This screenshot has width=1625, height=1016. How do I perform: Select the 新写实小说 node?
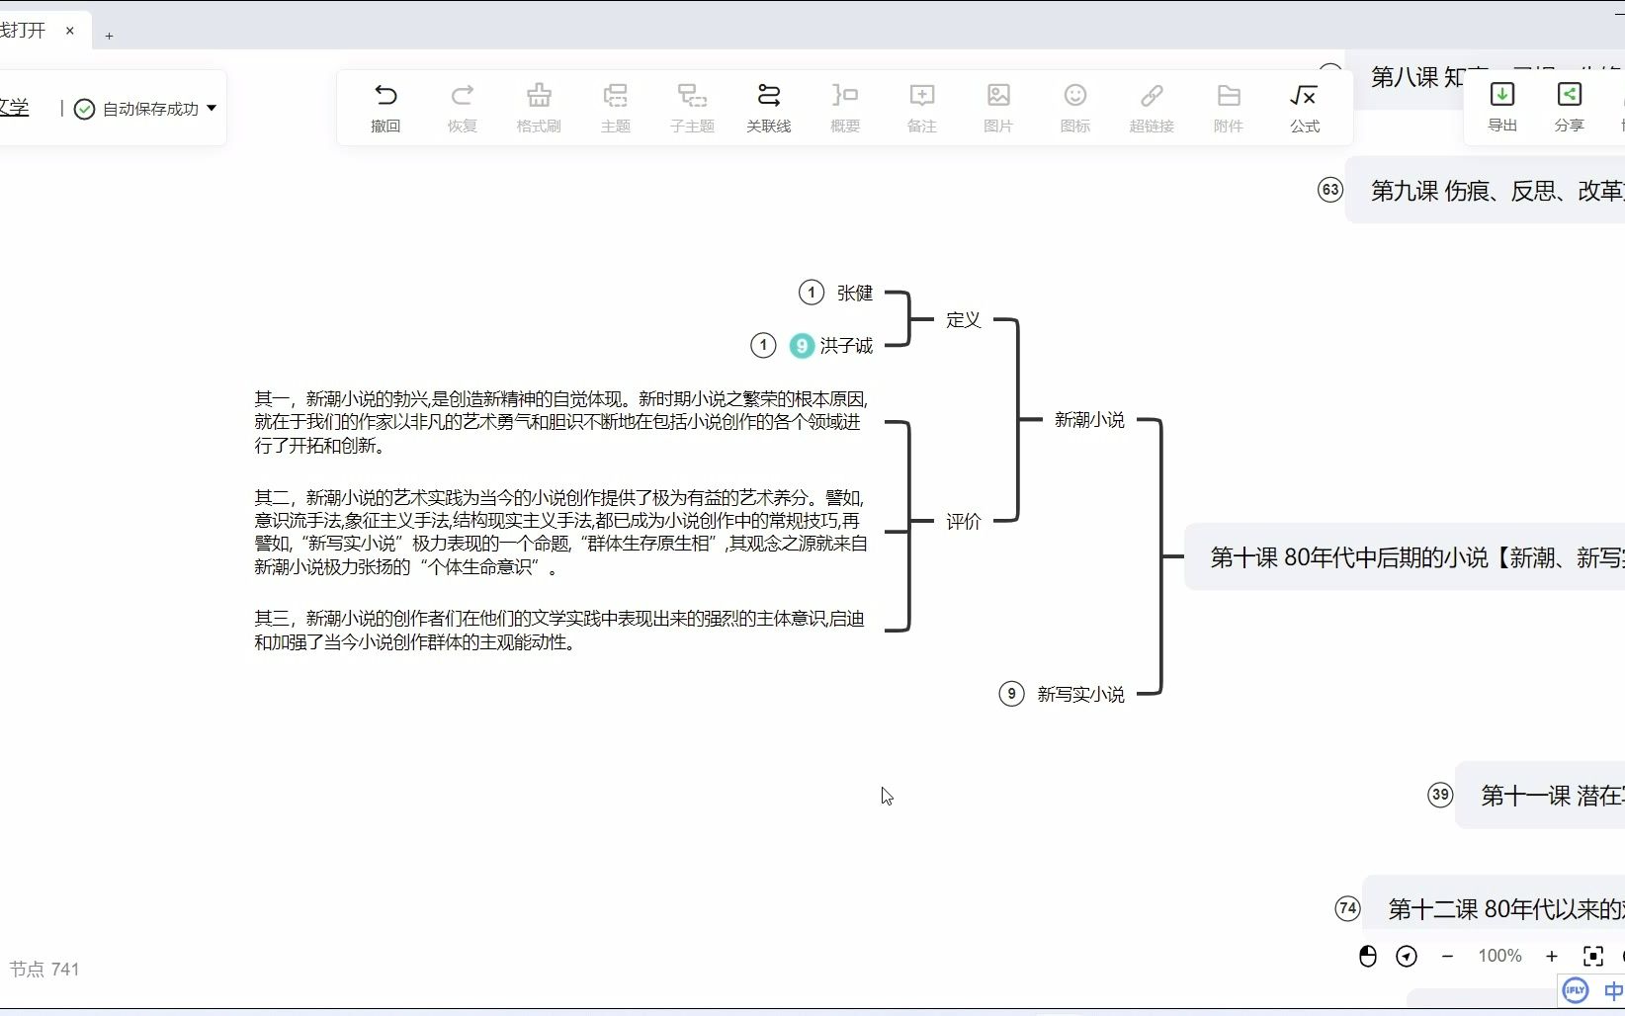pos(1080,694)
